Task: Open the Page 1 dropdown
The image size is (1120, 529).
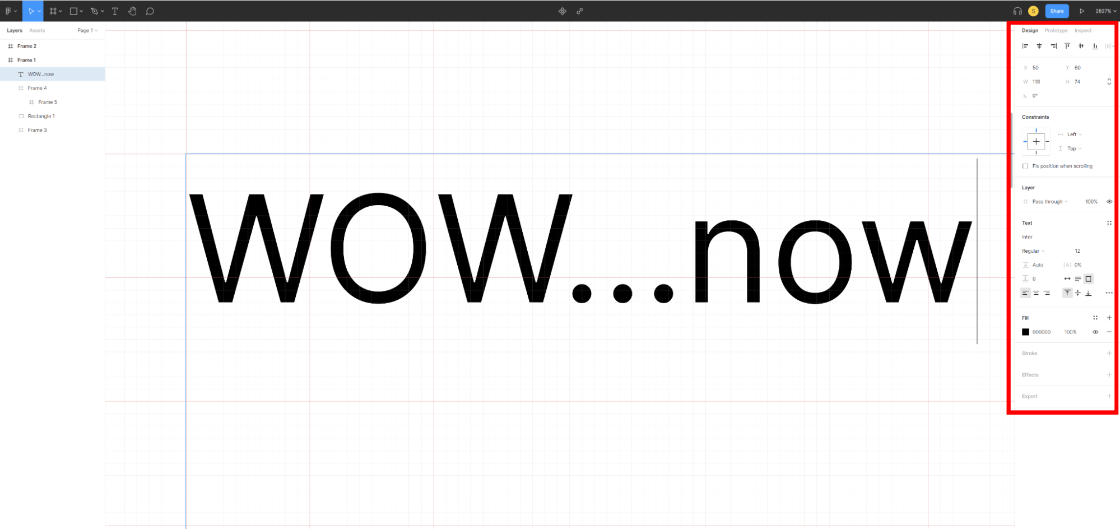Action: (87, 30)
